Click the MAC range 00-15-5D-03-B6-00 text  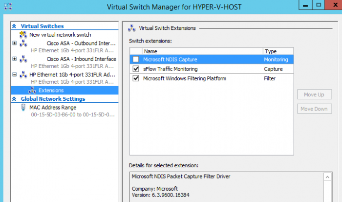[x=73, y=114]
